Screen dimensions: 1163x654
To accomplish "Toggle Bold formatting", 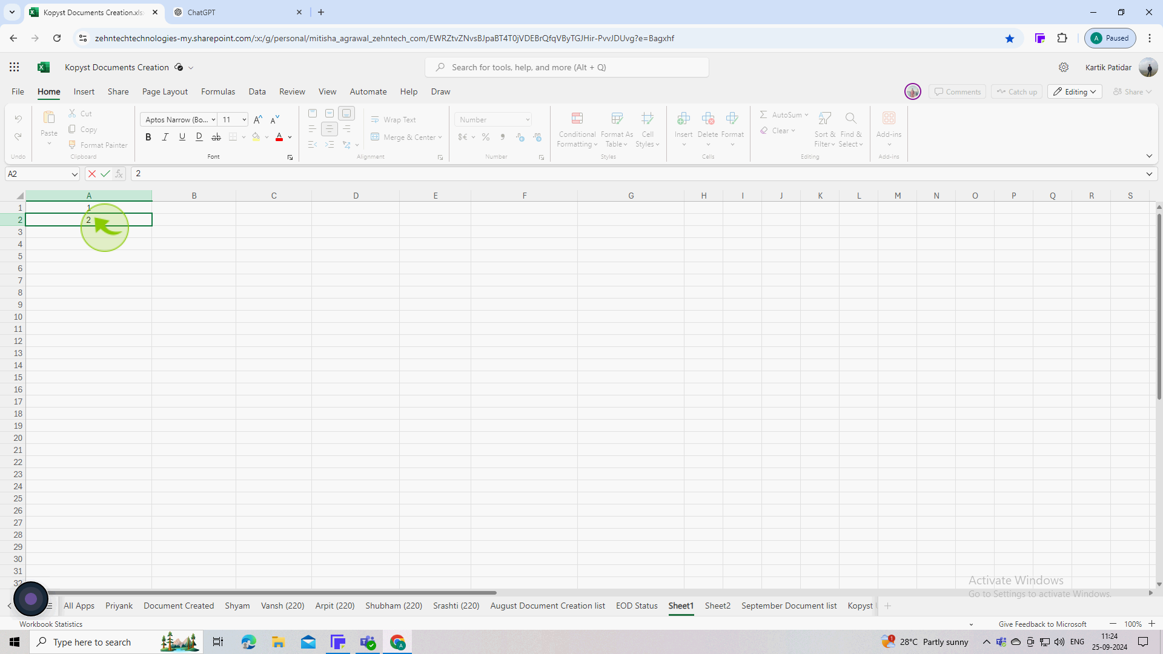I will (148, 137).
